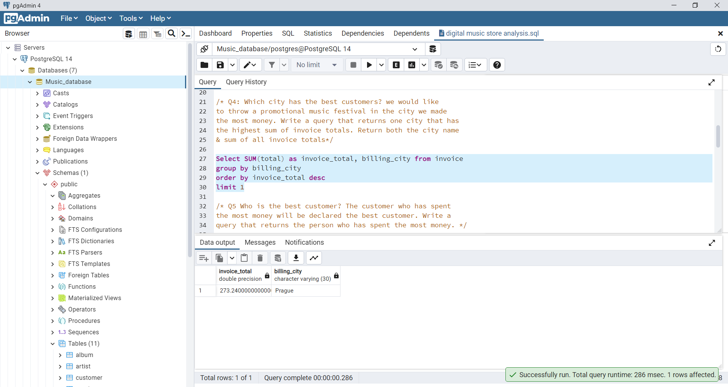Commit the transaction with the database checkmark icon
Screen dimensions: 728x387
click(438, 64)
